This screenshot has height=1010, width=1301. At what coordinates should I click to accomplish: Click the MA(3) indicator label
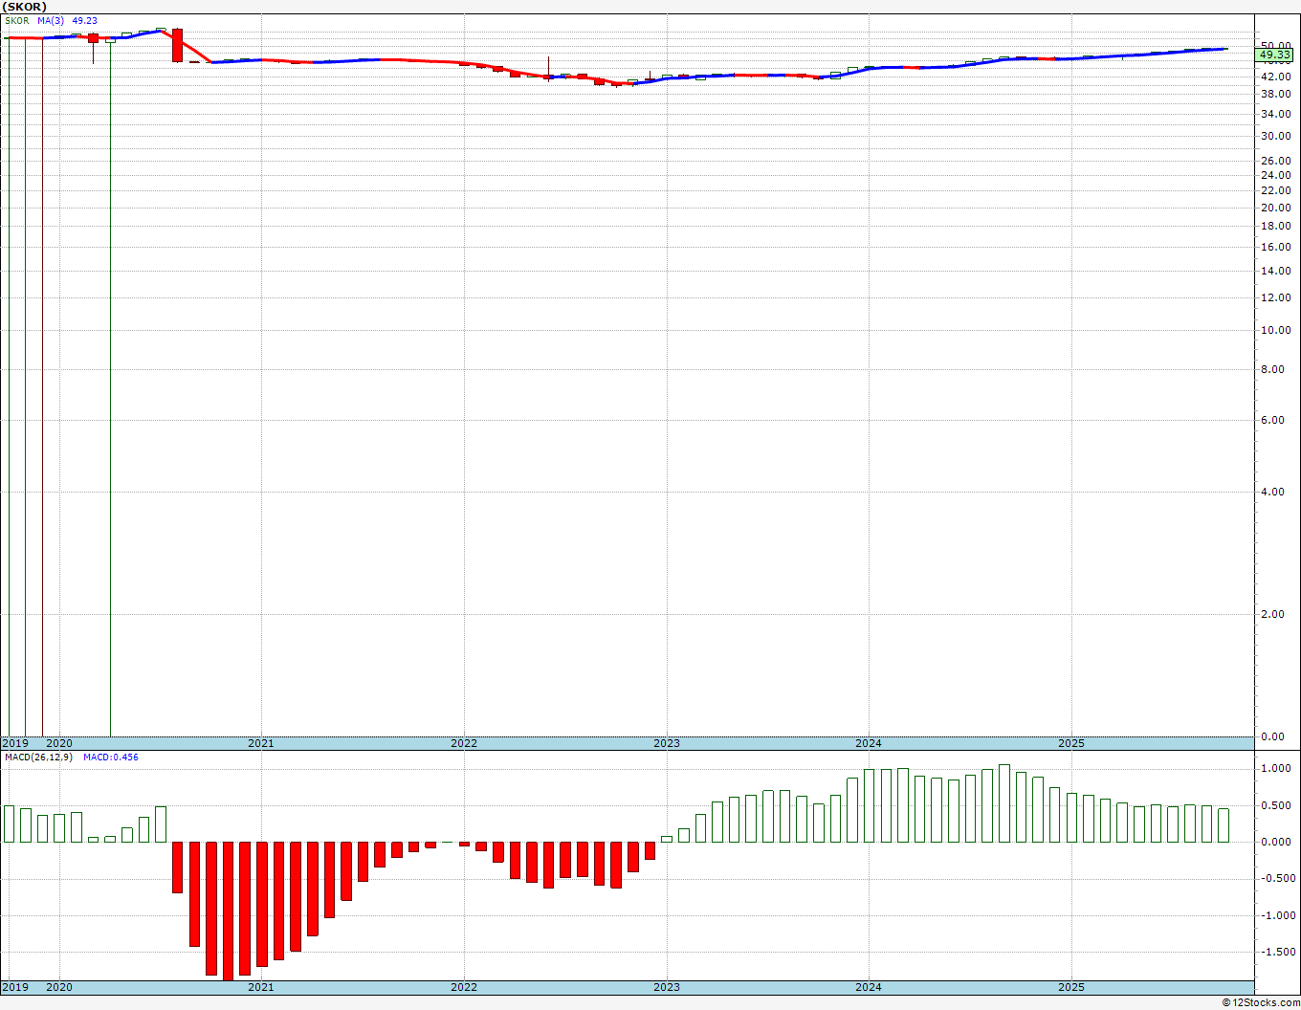[x=52, y=21]
